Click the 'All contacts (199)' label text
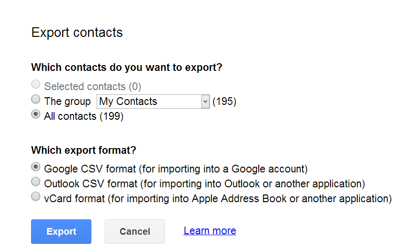Image resolution: width=407 pixels, height=251 pixels. (x=84, y=116)
